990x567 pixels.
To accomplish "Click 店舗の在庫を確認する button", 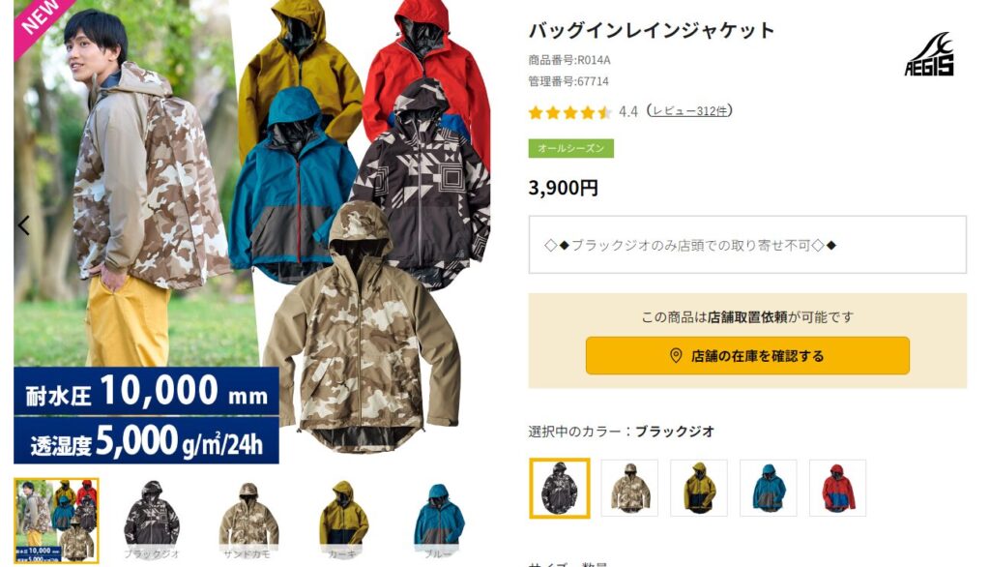I will click(747, 356).
